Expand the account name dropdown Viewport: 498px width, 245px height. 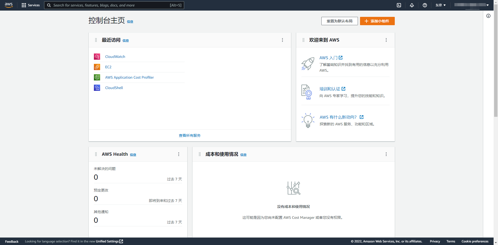pyautogui.click(x=472, y=5)
